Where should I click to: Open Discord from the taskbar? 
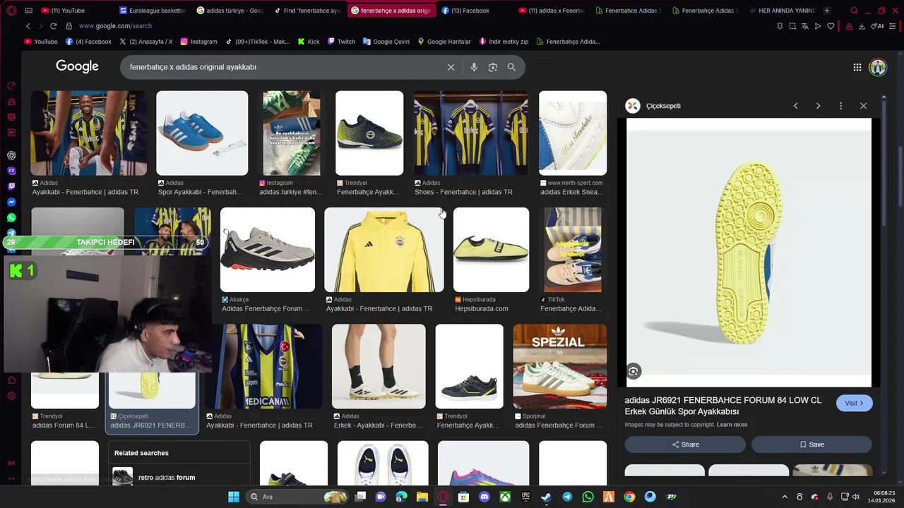484,497
